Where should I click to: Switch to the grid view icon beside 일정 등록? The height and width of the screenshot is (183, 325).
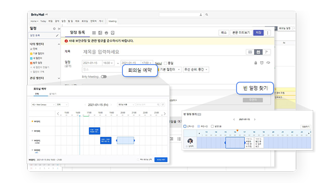click(94, 33)
